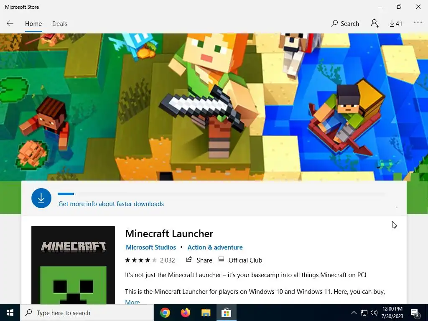
Task: Open the Home tab
Action: click(33, 24)
